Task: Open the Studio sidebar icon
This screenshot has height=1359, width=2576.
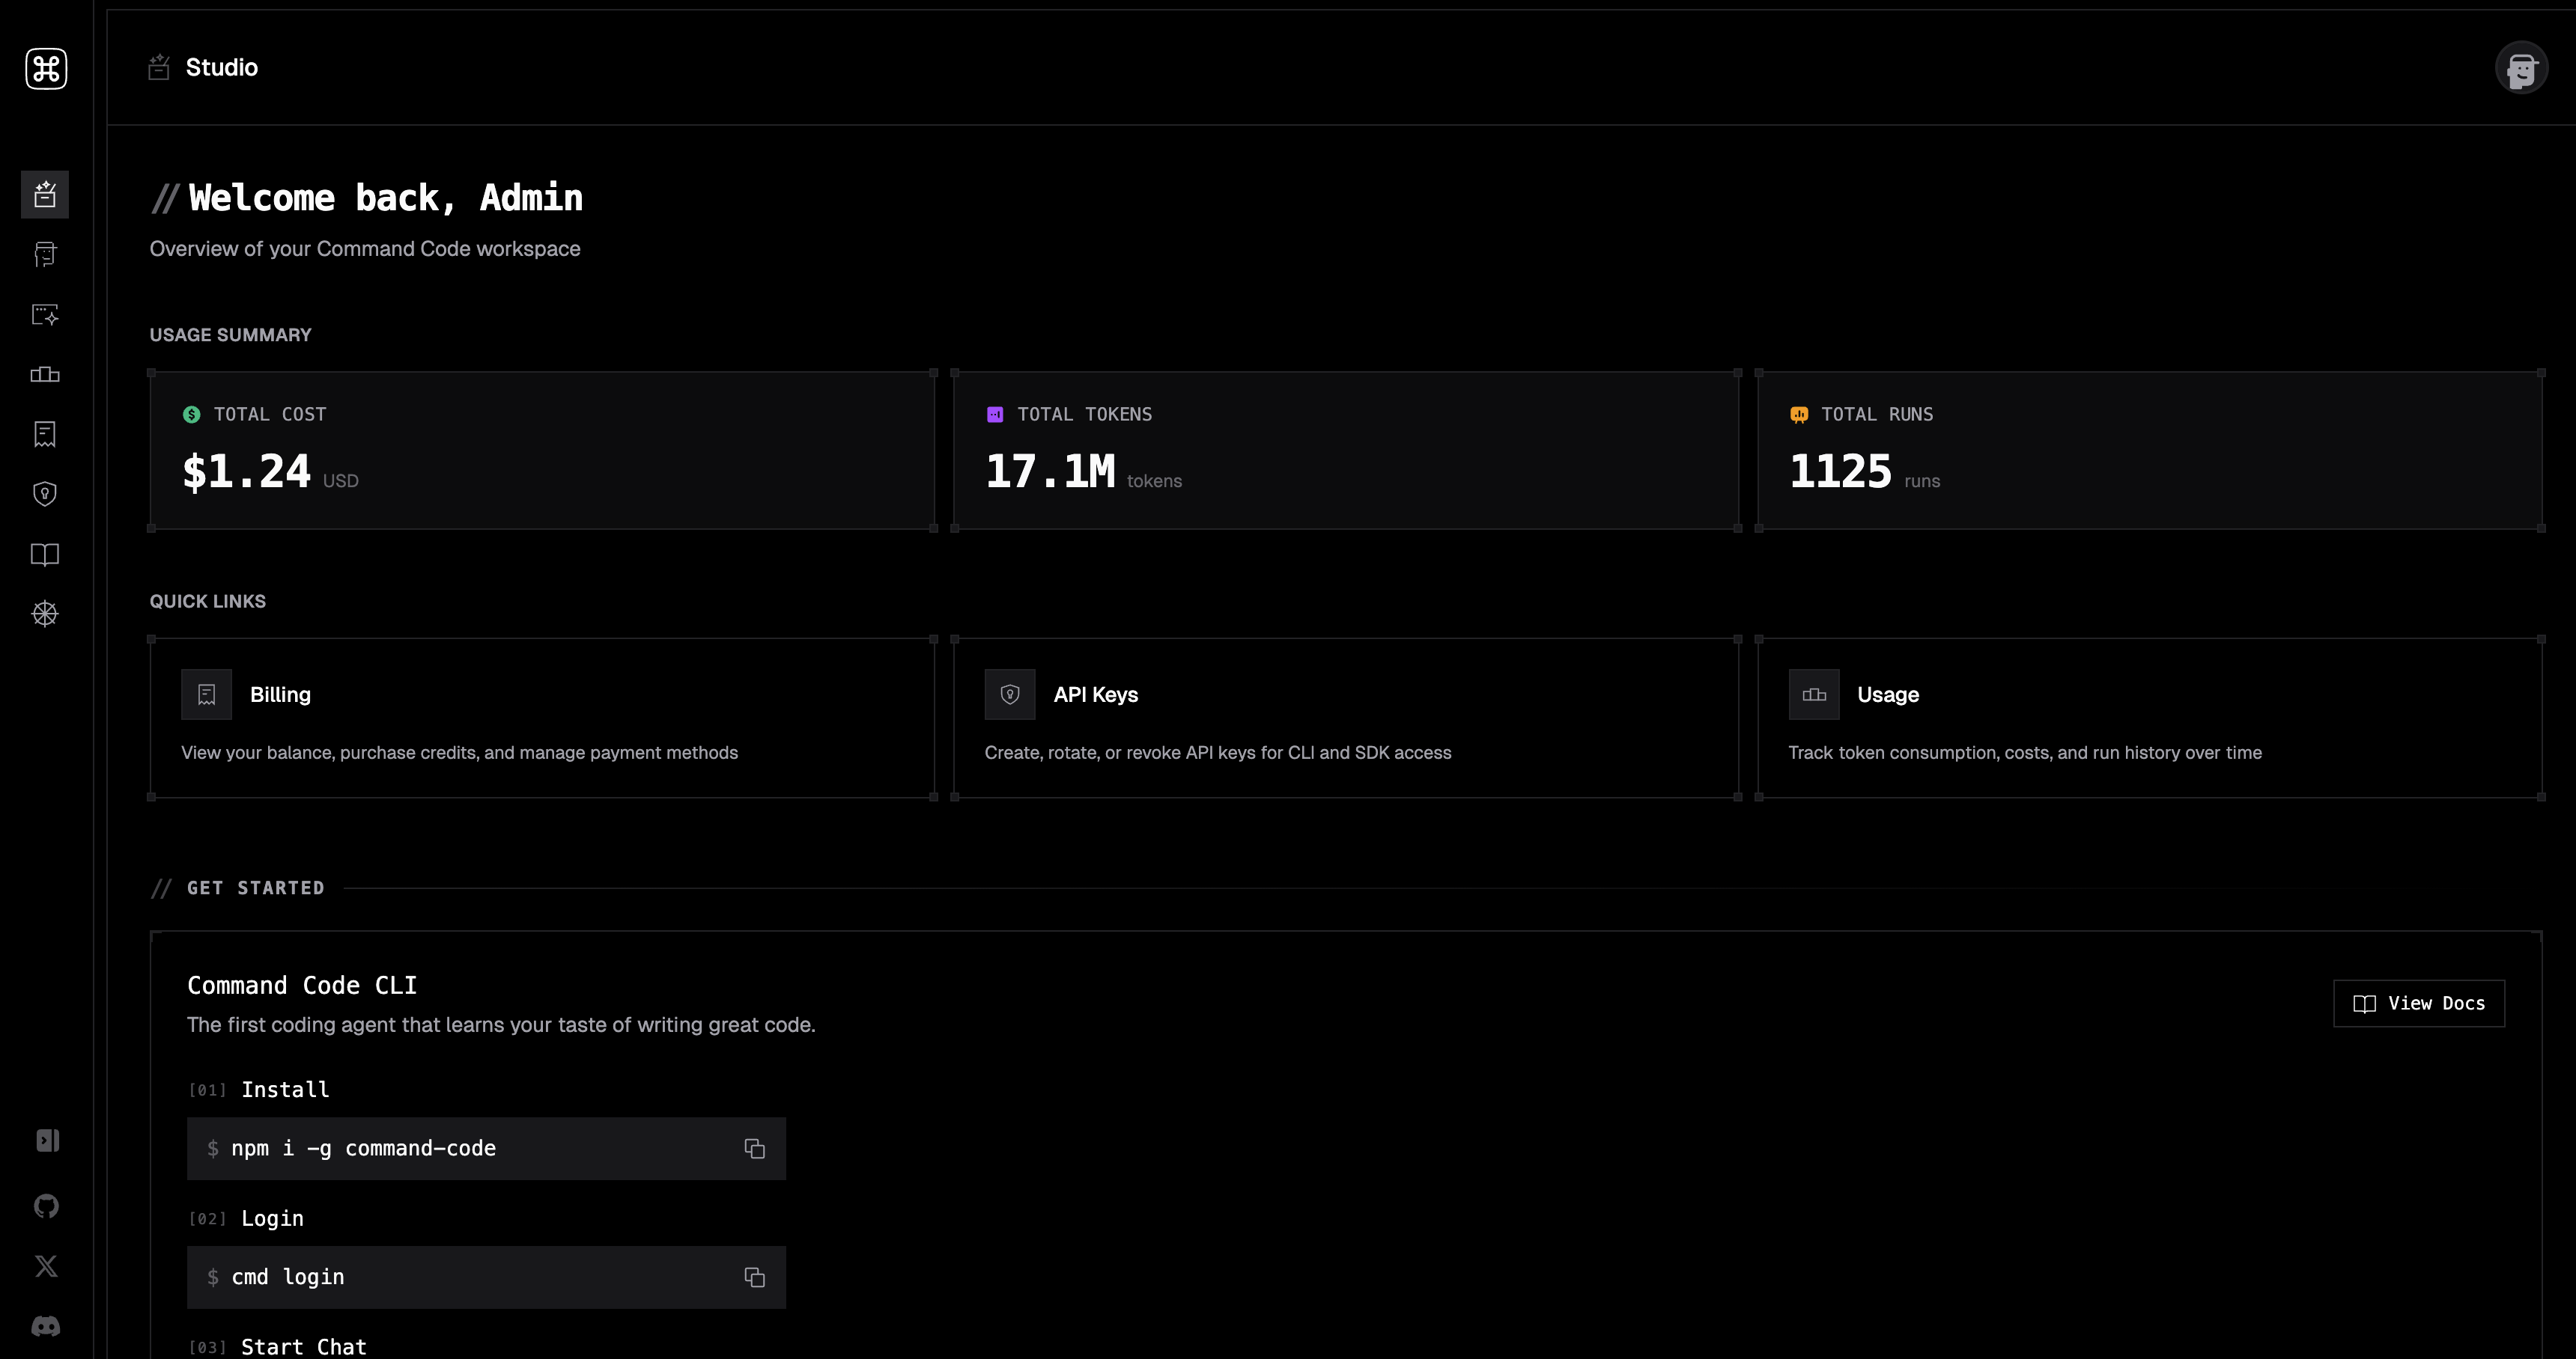Action: (x=45, y=194)
